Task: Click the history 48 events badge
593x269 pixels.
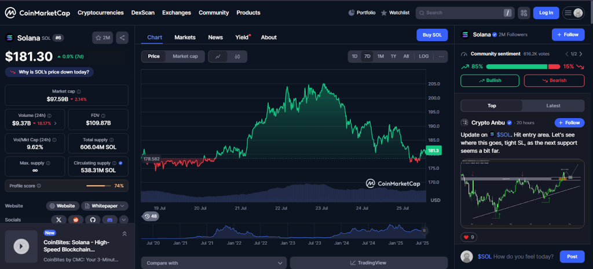Action: pyautogui.click(x=151, y=216)
